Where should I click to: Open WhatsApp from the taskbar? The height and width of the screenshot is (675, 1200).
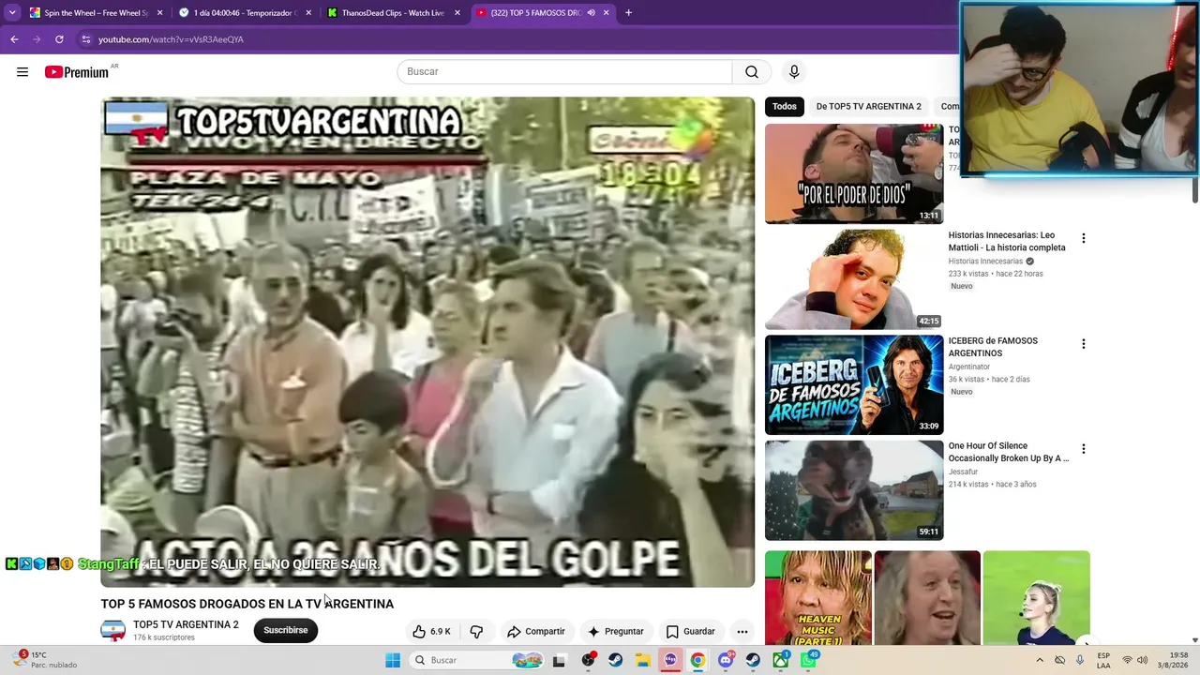click(x=808, y=660)
